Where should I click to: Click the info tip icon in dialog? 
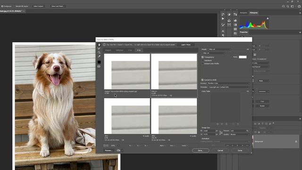coord(104,45)
